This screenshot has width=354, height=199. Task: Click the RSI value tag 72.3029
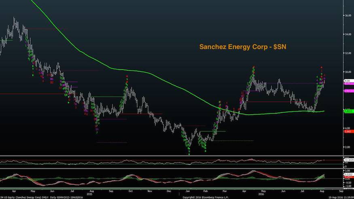349,160
